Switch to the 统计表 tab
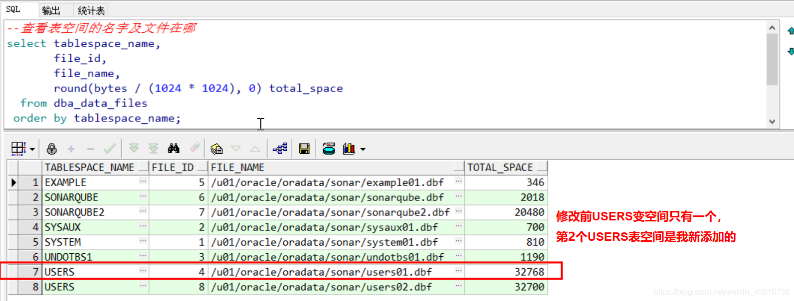The width and height of the screenshot is (794, 301). [x=91, y=10]
